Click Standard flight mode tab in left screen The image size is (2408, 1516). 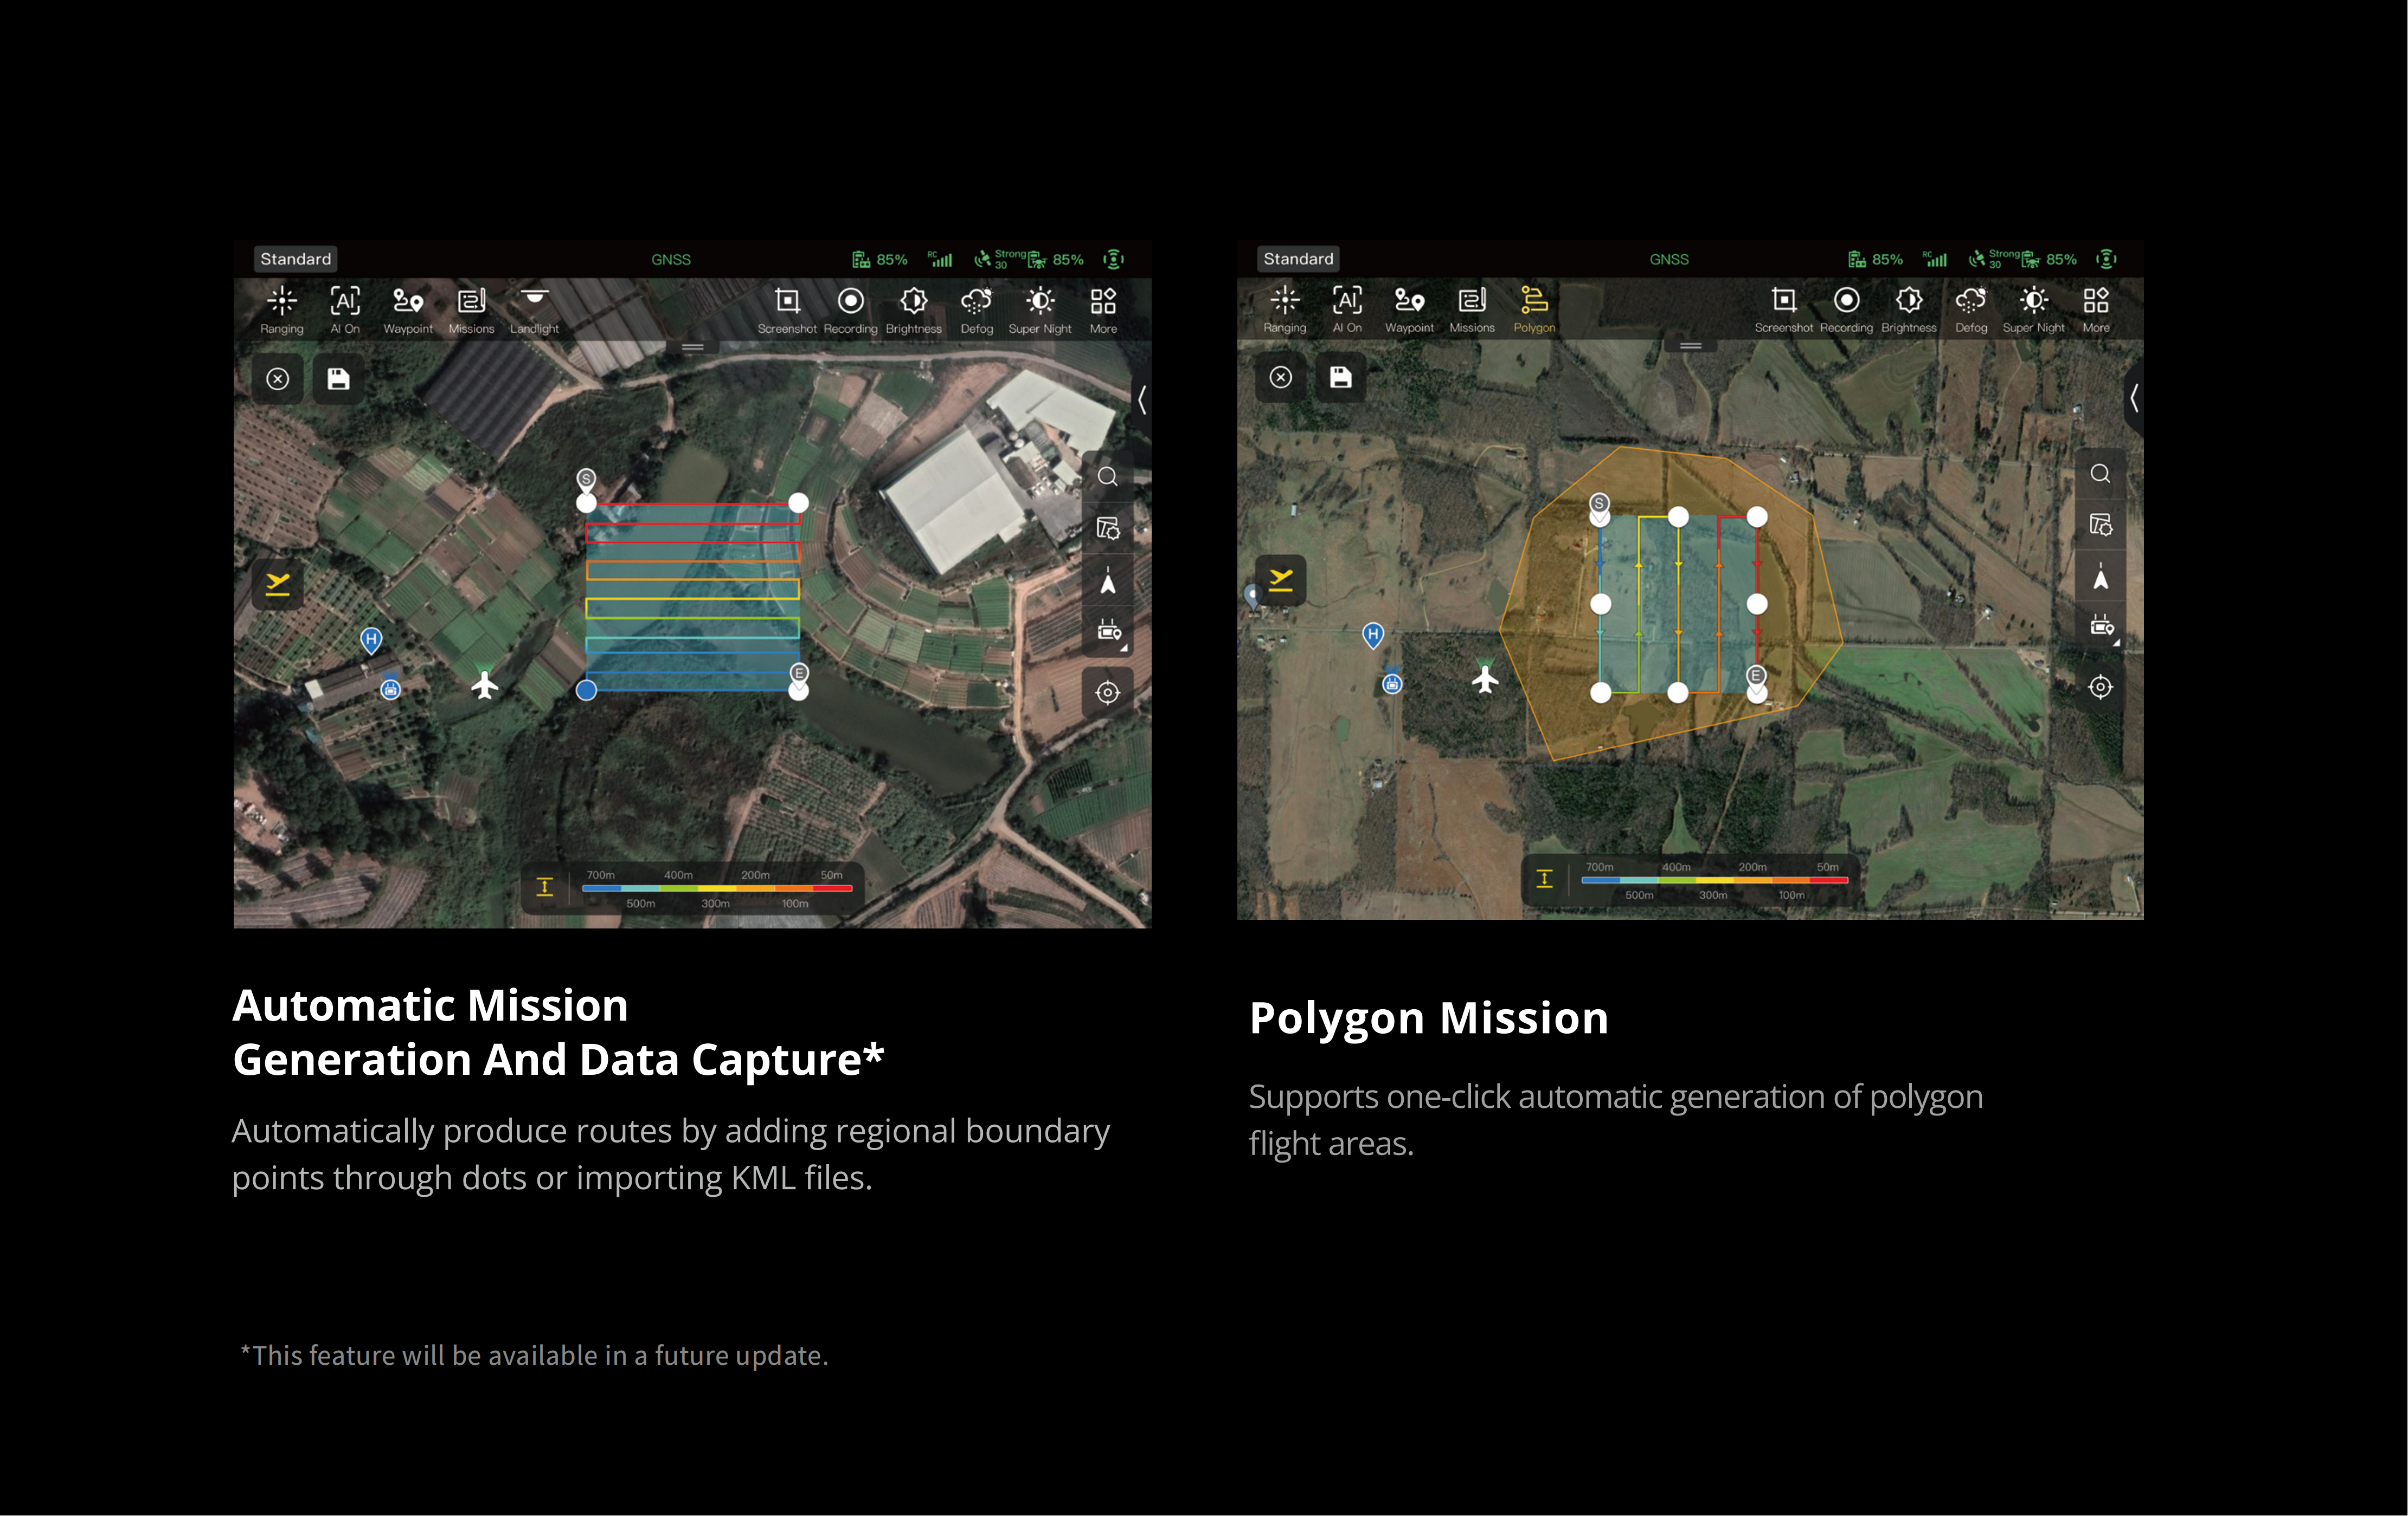pos(295,259)
